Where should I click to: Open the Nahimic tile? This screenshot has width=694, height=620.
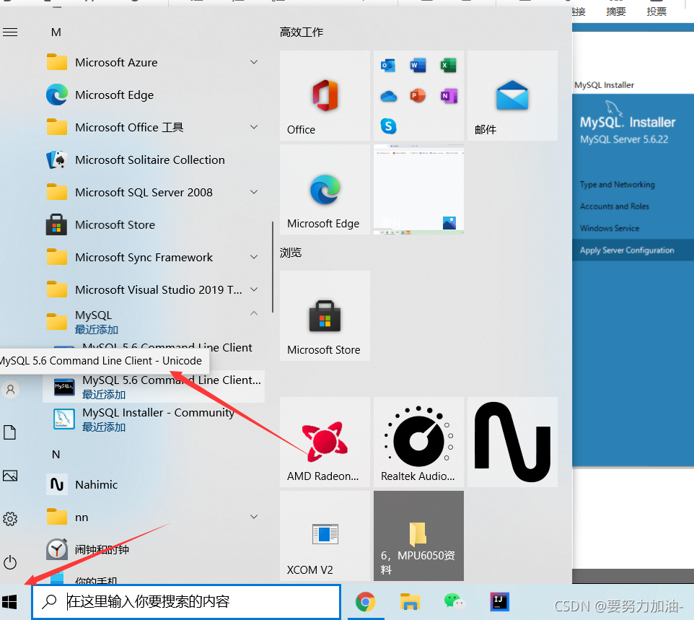(512, 442)
